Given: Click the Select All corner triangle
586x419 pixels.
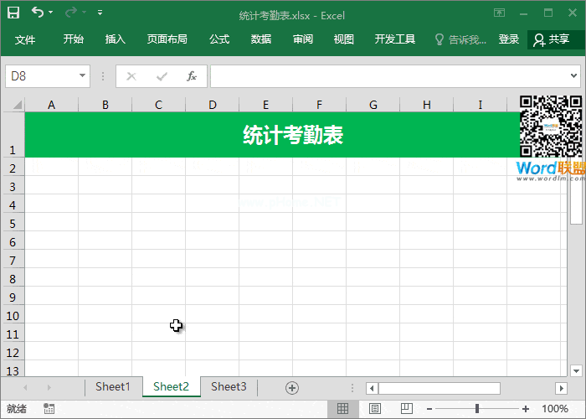Looking at the screenshot, I should [x=18, y=105].
